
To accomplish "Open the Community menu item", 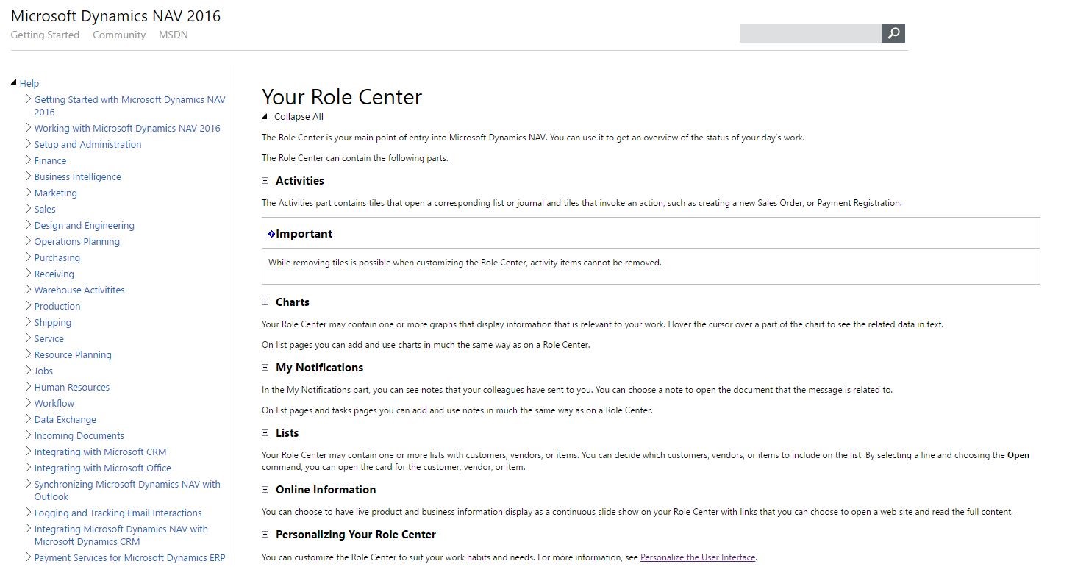I will [x=119, y=35].
